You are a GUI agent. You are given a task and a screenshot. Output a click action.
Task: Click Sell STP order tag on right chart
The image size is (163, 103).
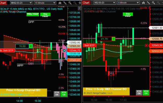coord(89,45)
